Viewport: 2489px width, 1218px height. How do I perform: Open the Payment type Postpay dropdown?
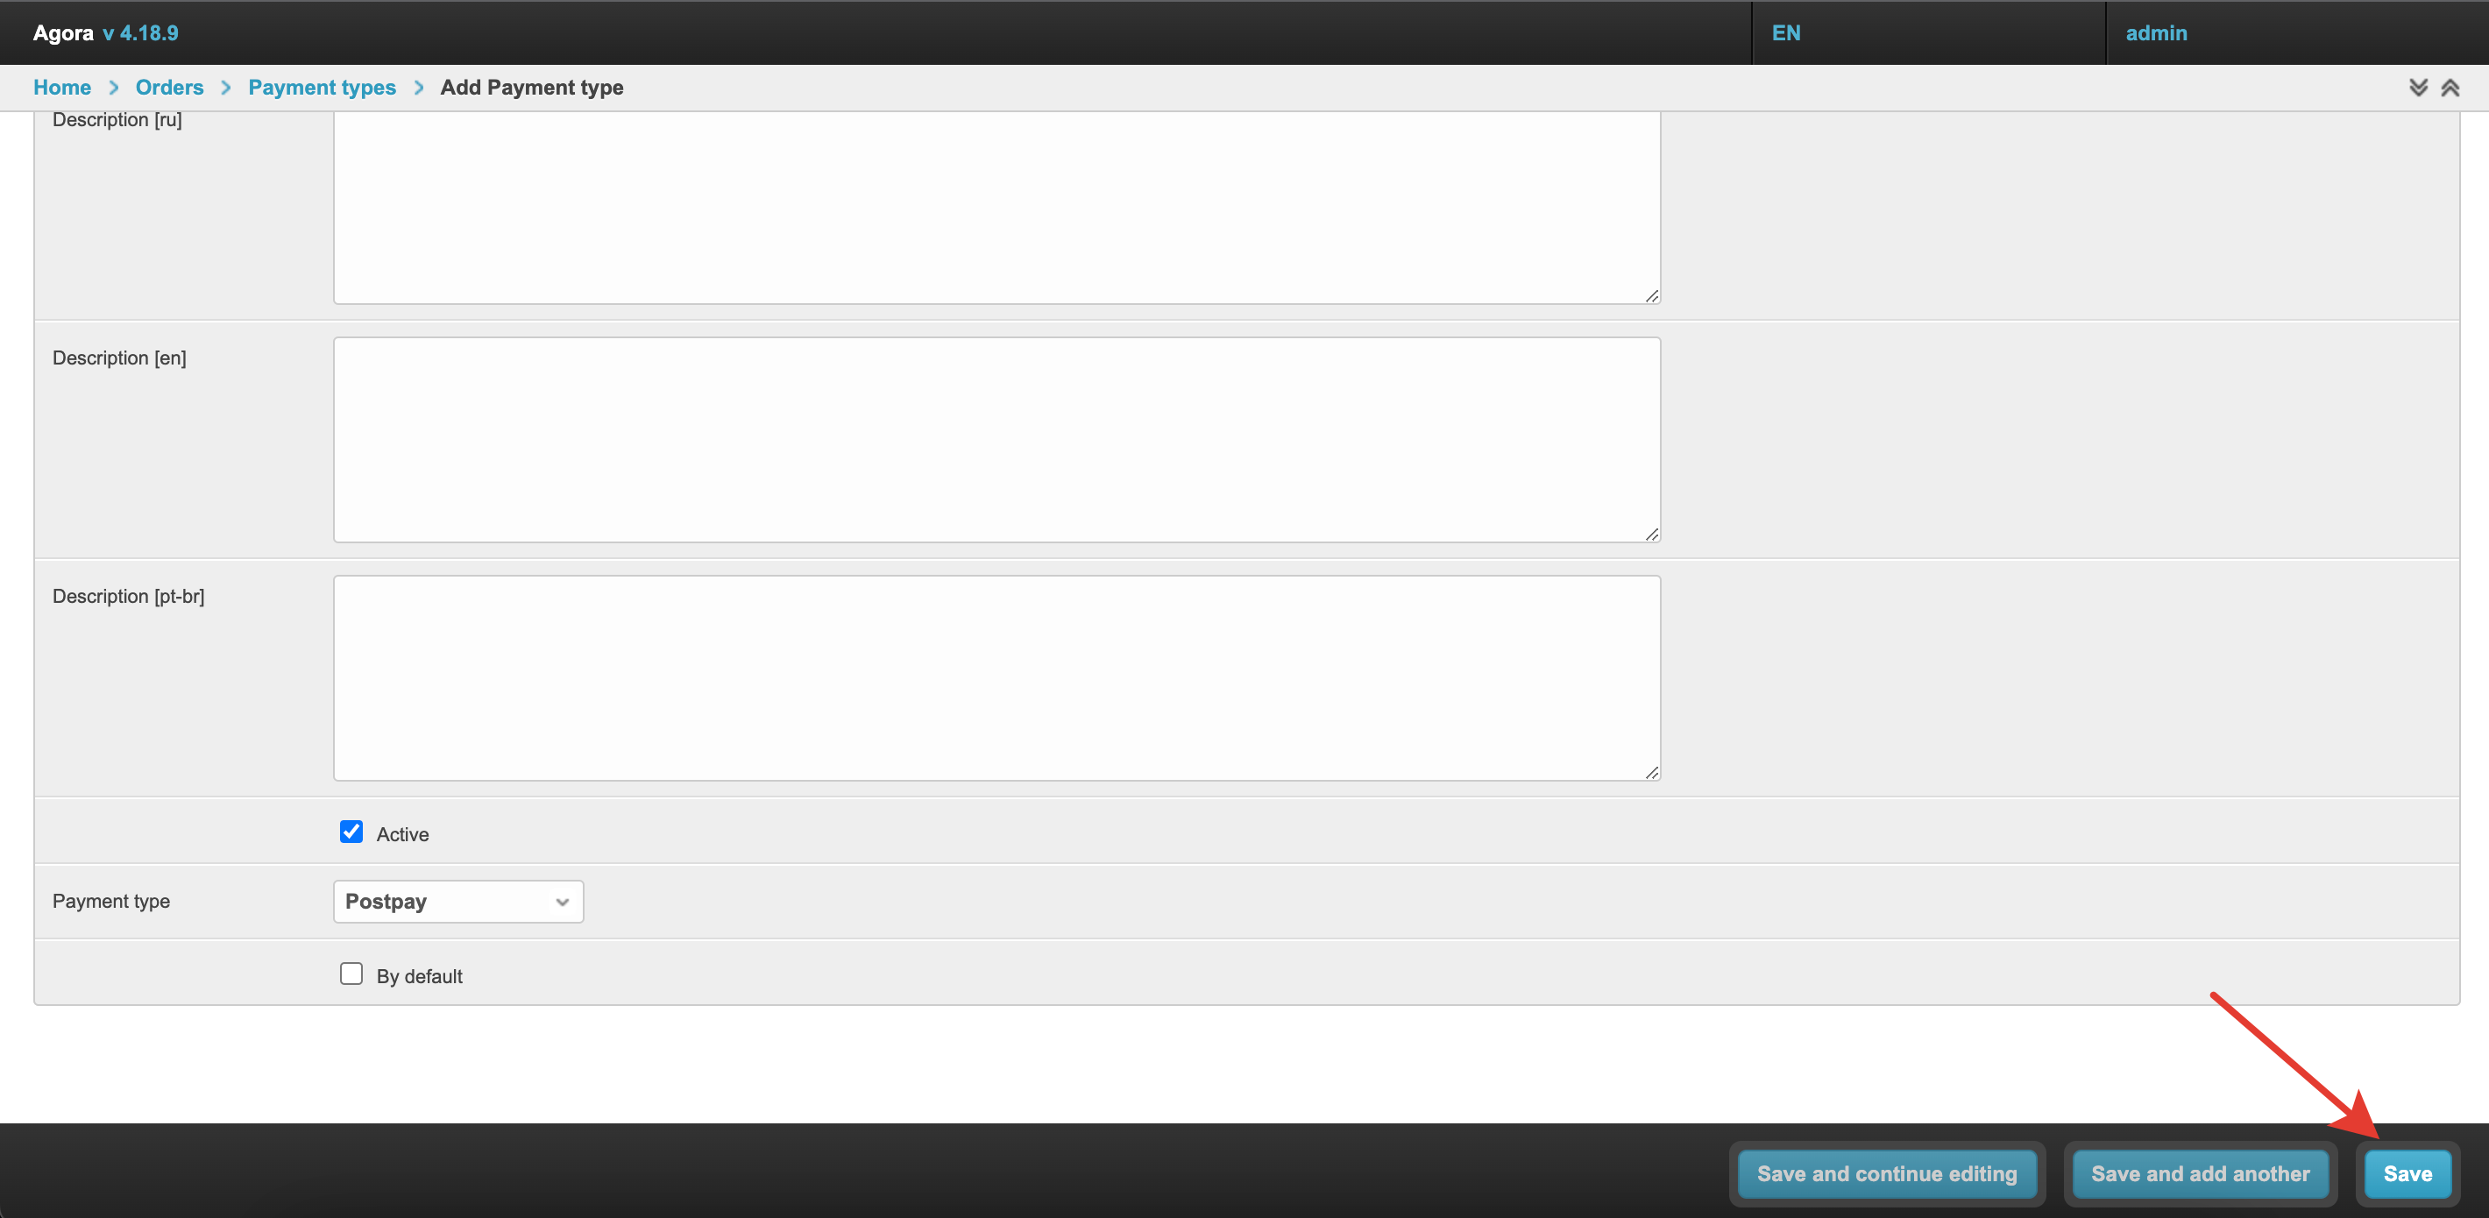pos(458,901)
